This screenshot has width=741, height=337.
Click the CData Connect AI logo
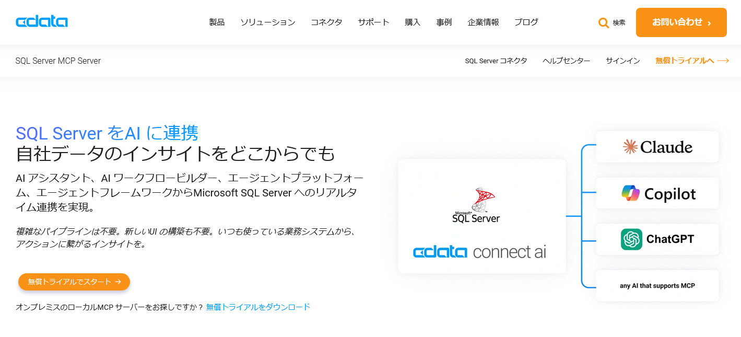[479, 252]
